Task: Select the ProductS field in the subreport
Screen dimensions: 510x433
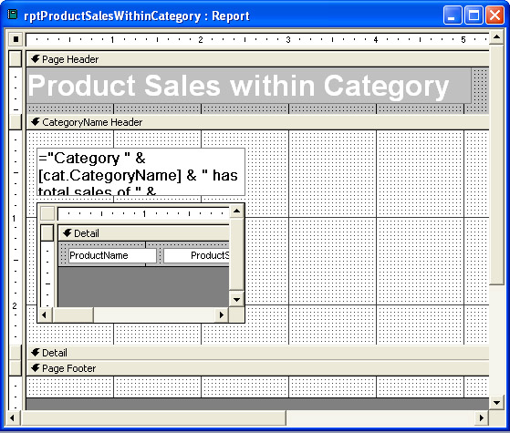Action: point(196,255)
